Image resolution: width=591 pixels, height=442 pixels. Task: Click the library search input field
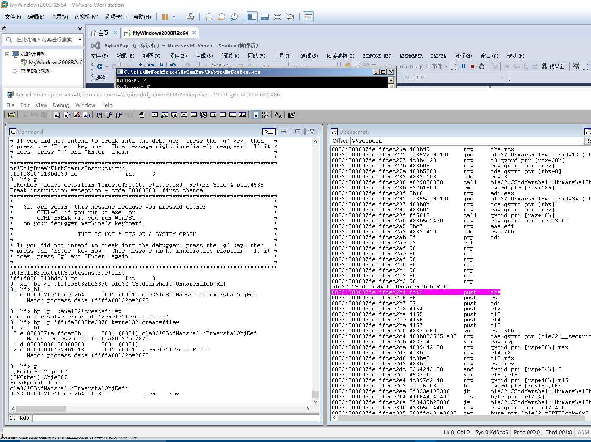(x=44, y=40)
